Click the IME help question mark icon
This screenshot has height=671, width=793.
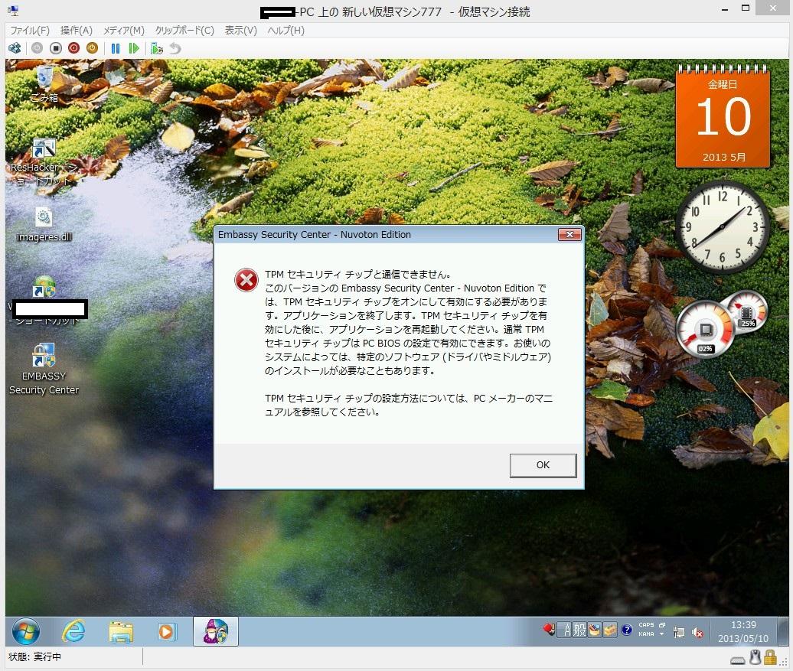[x=627, y=630]
